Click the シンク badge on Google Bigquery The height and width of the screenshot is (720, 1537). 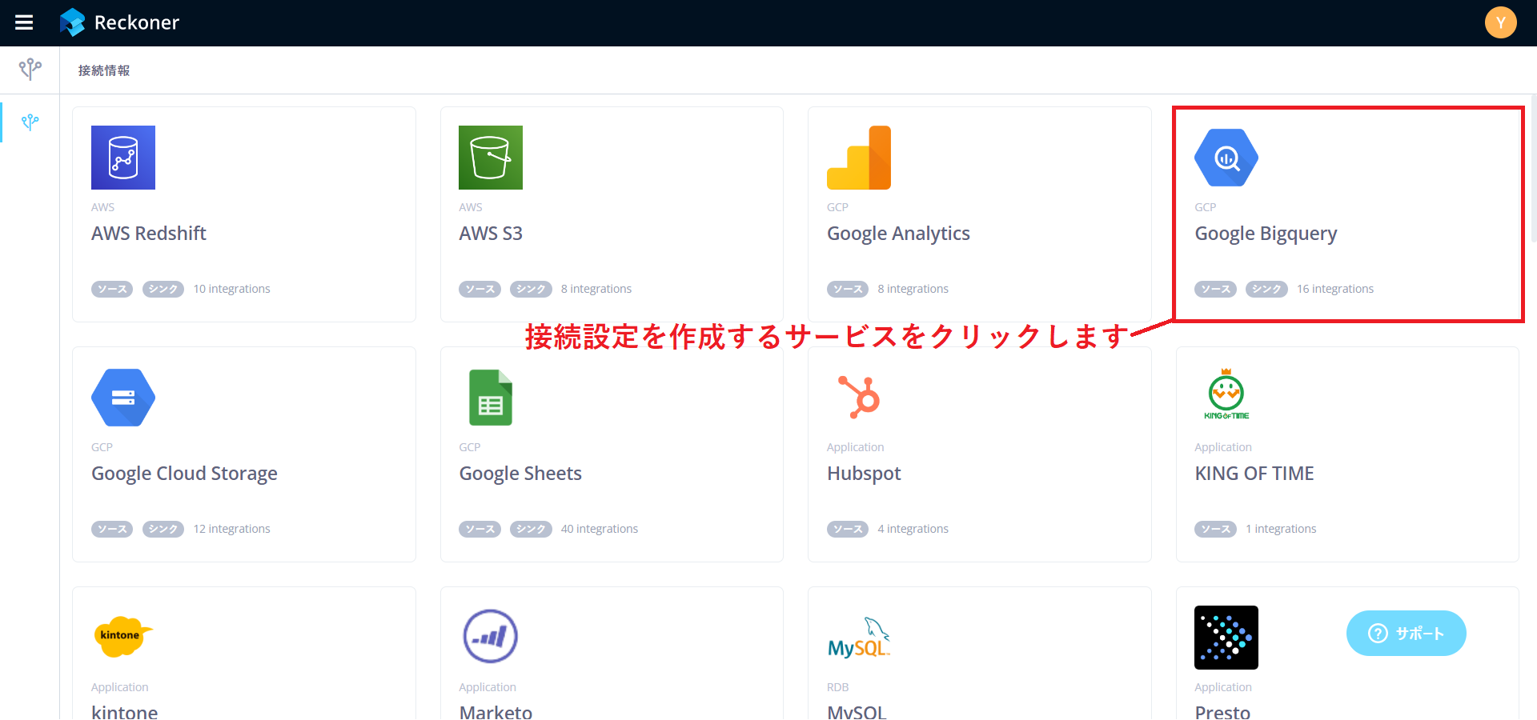[1266, 289]
